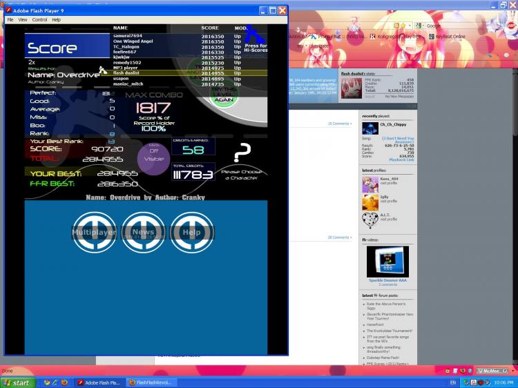Click the EN language indicator in the taskbar
Image resolution: width=518 pixels, height=388 pixels.
coord(453,382)
